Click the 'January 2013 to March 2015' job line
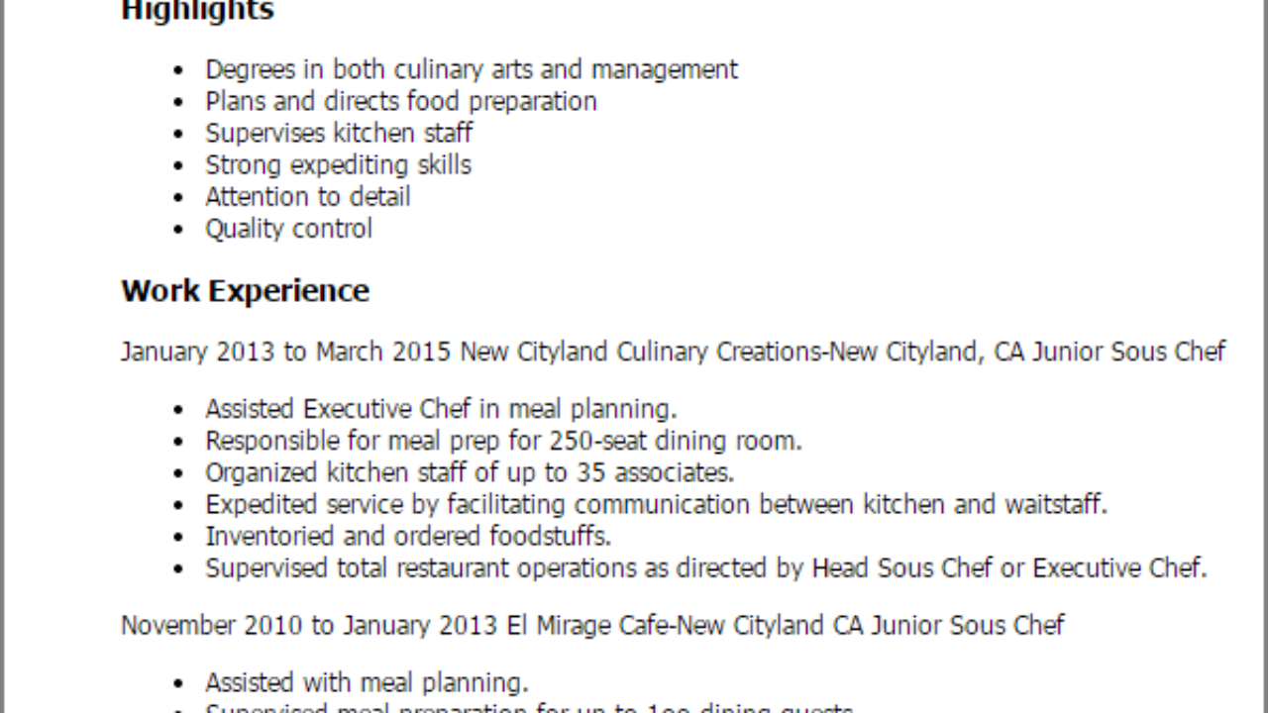Screen dimensions: 1268x713 tap(674, 353)
